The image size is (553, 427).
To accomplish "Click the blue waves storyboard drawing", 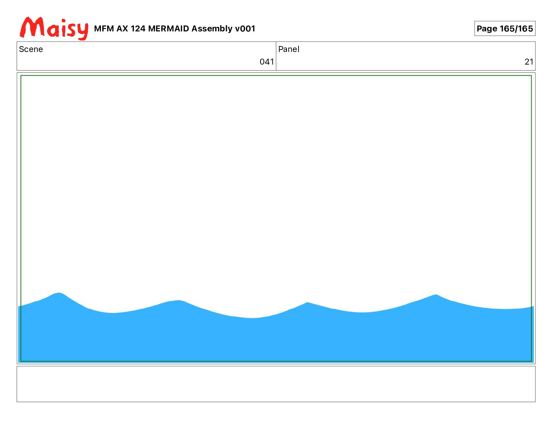I will tap(276, 327).
